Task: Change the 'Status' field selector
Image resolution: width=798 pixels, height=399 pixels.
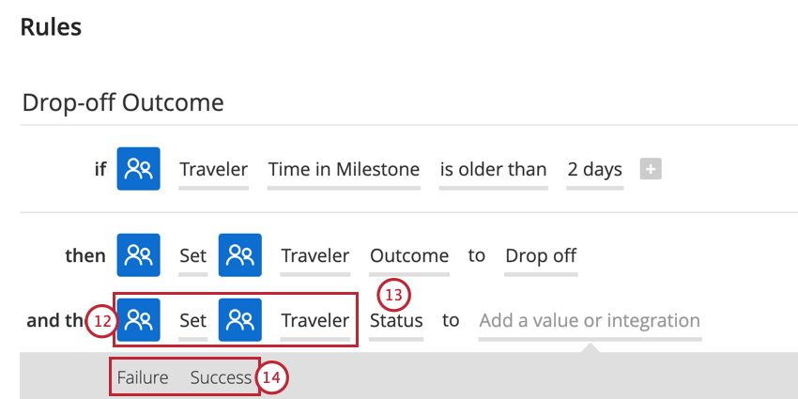Action: click(396, 321)
